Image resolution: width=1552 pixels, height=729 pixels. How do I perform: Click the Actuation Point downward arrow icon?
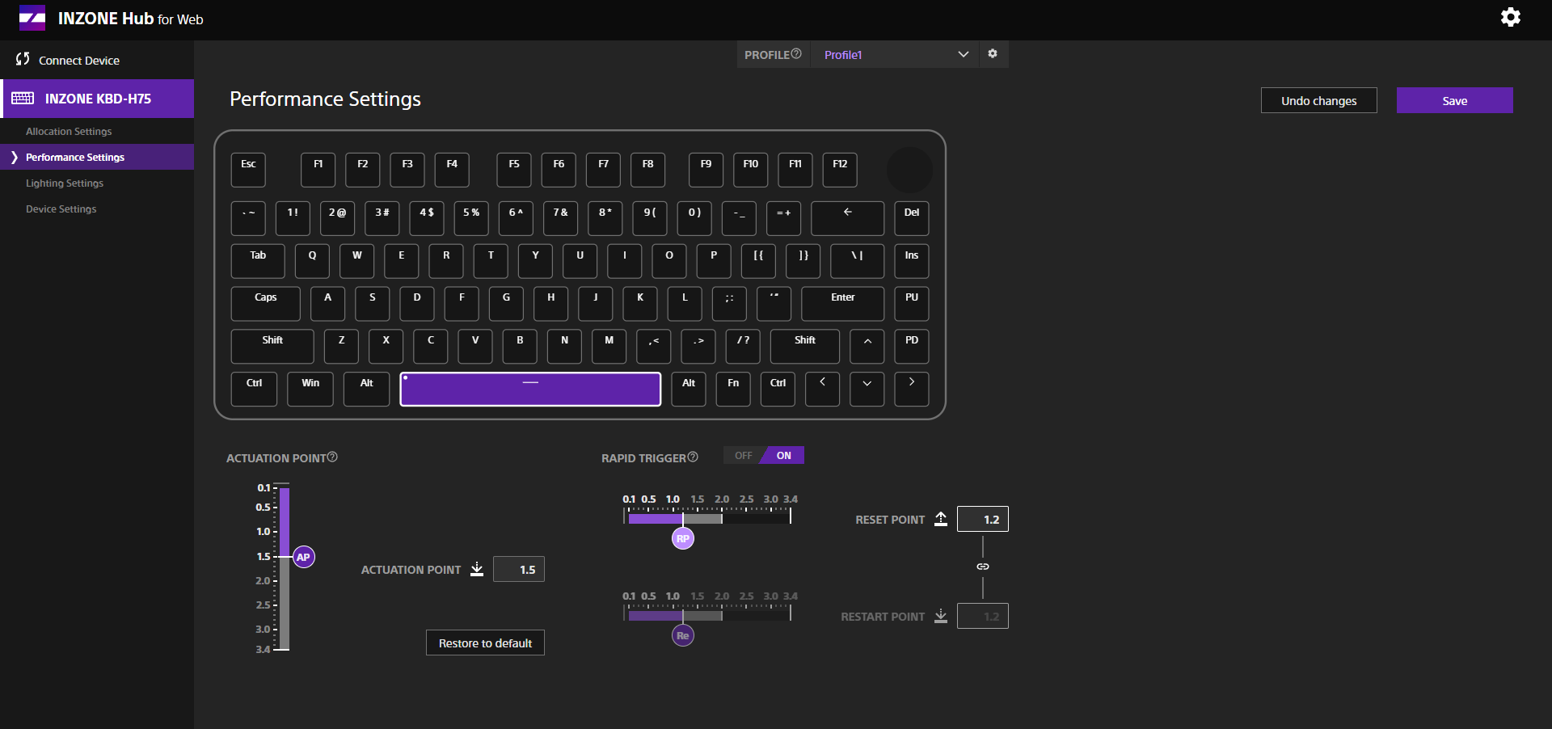[477, 569]
